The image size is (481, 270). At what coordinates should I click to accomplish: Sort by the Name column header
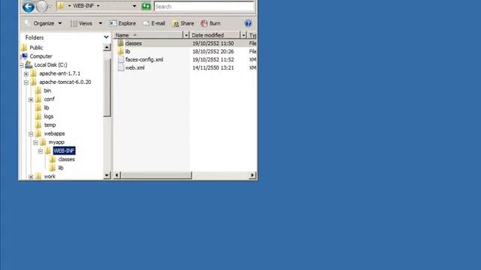[149, 35]
